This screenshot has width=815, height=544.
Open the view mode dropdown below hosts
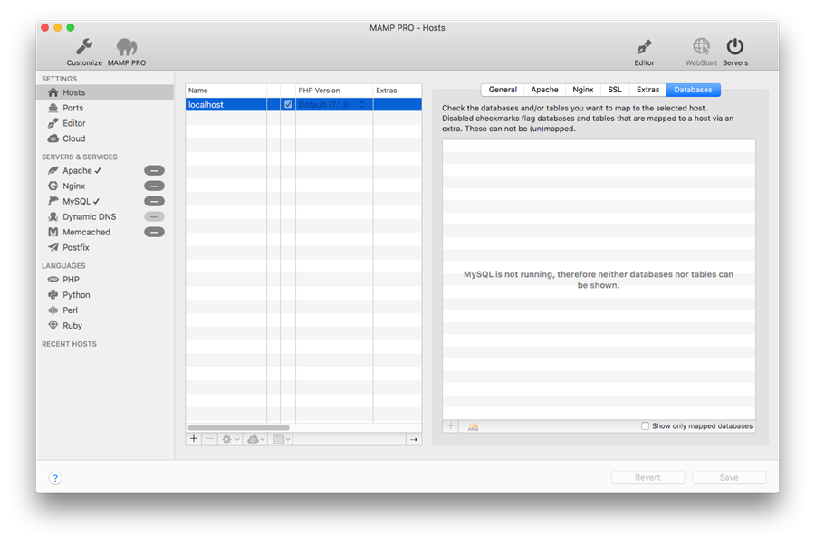pyautogui.click(x=282, y=439)
